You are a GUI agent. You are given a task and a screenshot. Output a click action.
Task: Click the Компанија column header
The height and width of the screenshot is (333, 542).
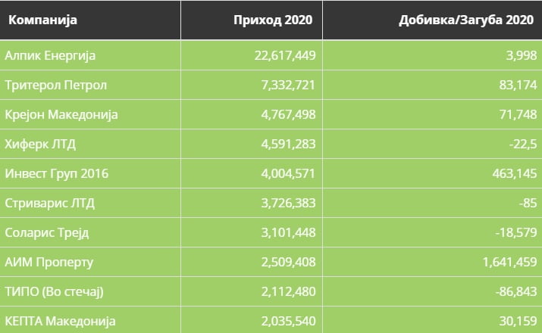[45, 20]
